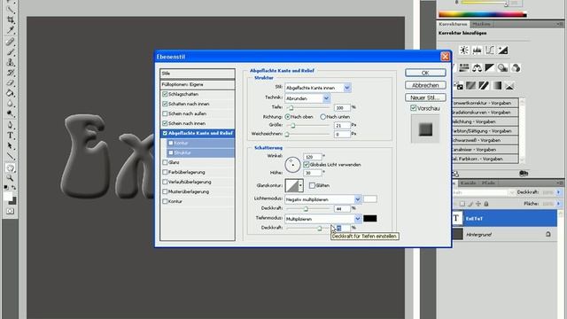Select the Line shape tool

click(10, 156)
